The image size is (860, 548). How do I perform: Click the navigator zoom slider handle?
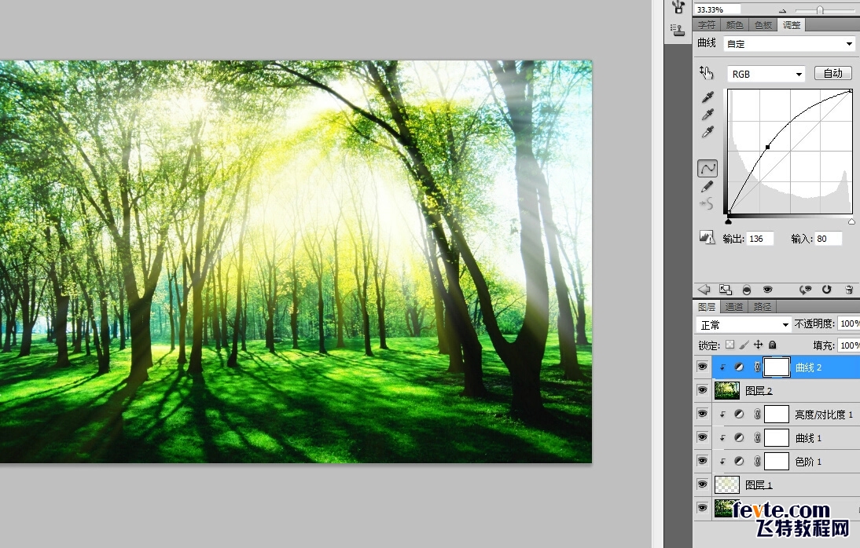820,10
